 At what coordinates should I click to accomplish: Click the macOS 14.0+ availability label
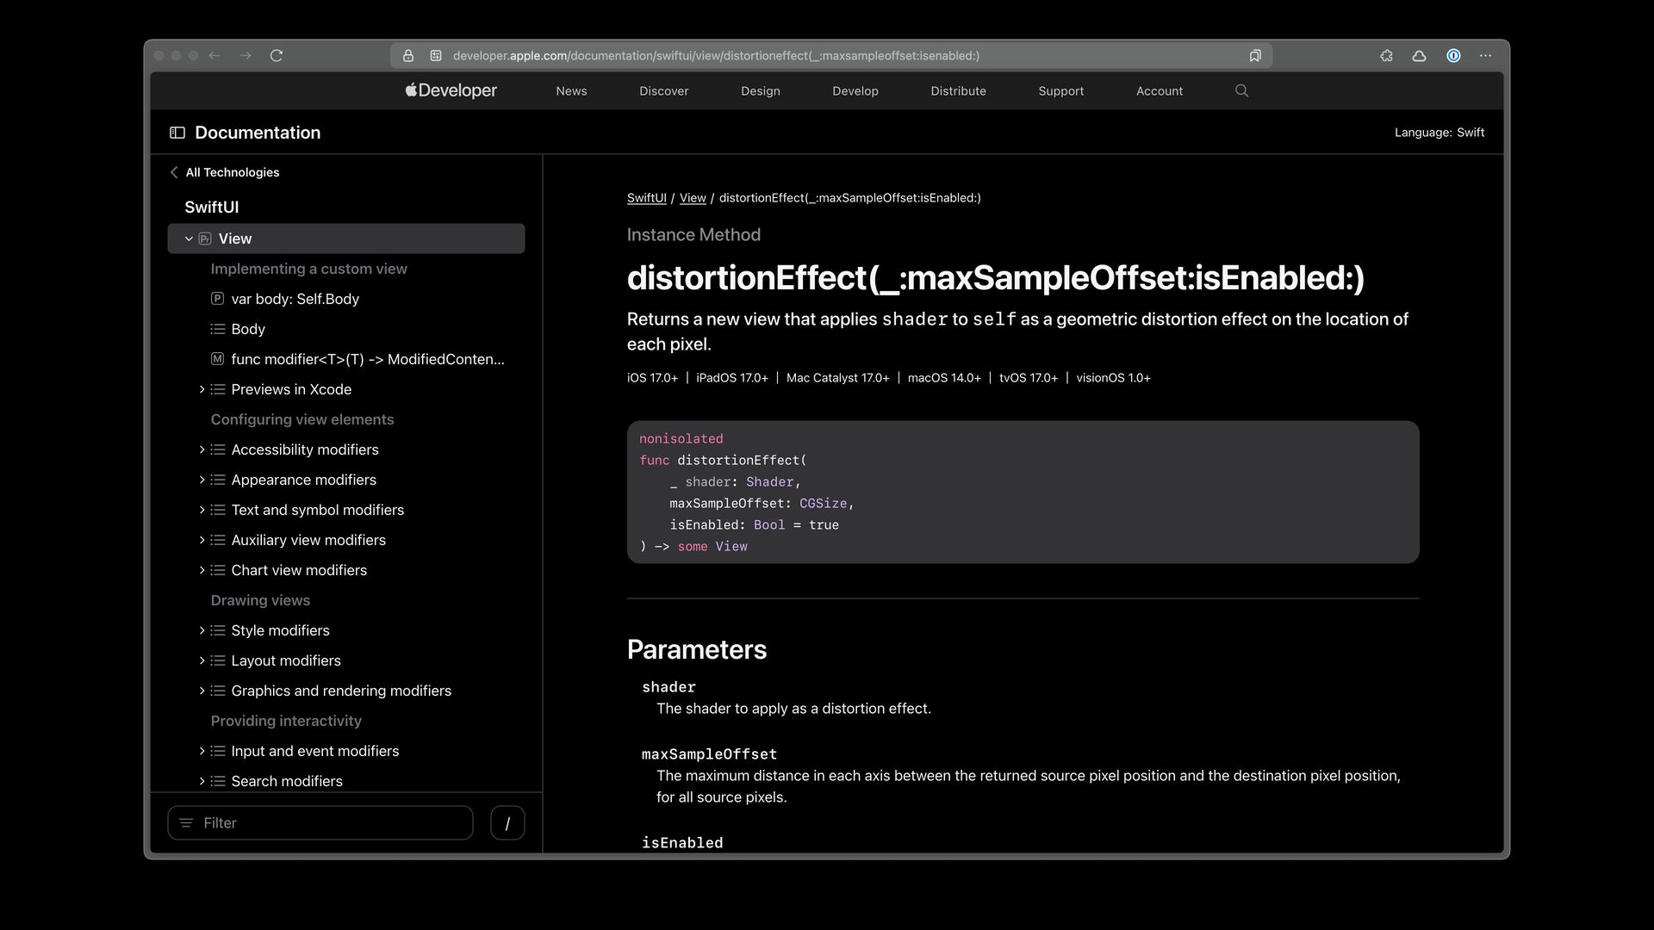pyautogui.click(x=944, y=378)
